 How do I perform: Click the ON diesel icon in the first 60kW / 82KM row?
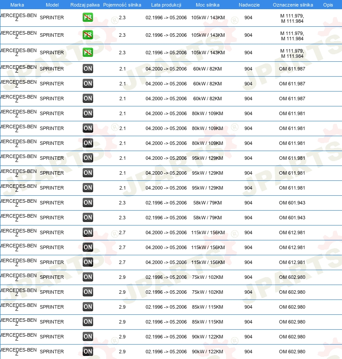(88, 68)
